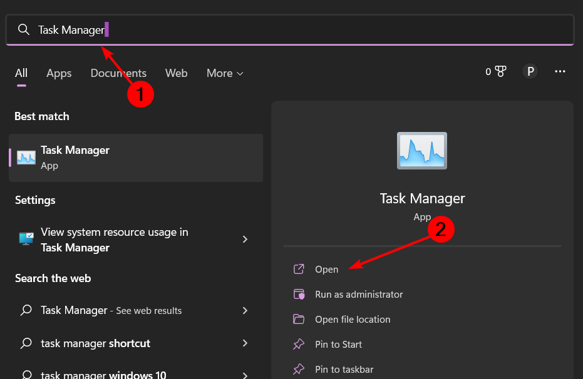Select the Task Manager best match result
Screen dimensions: 583x379
(135, 158)
